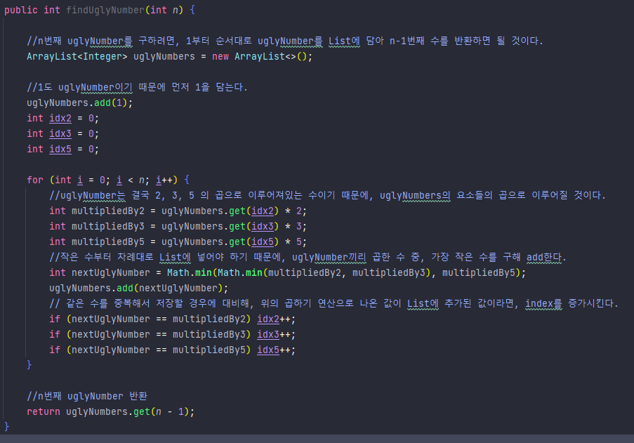
Task: Click the variable multipliedBy3 in its declaration
Action: (x=108, y=226)
